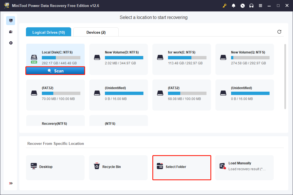Open Recycle Bin recovery location
This screenshot has height=195, width=293.
[x=118, y=167]
